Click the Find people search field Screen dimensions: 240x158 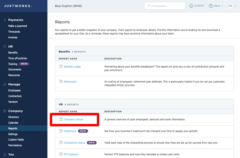(x=165, y=6)
